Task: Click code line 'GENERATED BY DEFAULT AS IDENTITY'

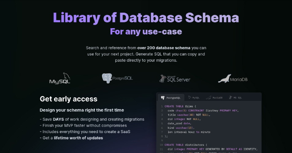Action: [213, 149]
